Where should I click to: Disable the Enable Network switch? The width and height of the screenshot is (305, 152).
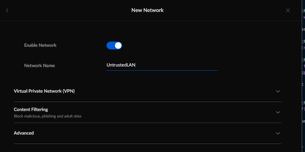point(114,46)
